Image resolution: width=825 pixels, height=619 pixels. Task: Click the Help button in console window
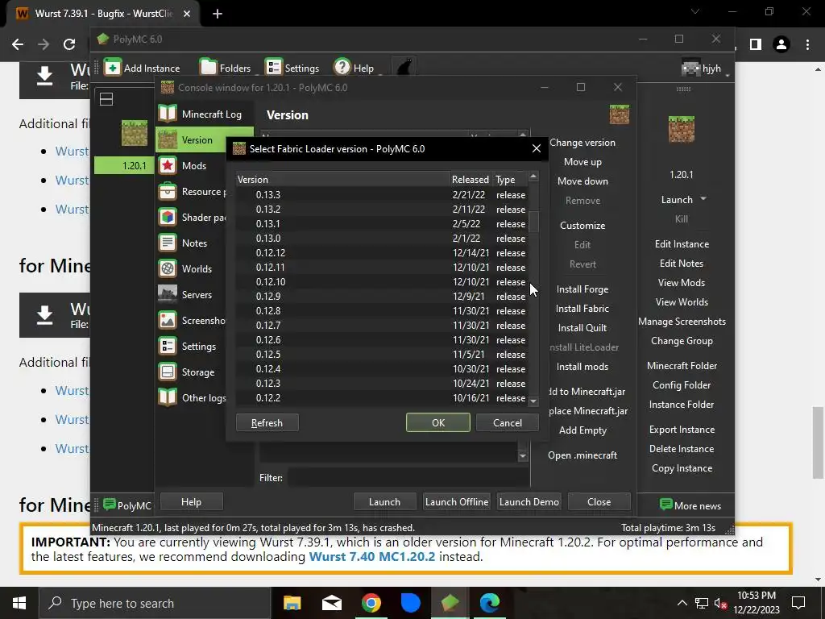[192, 502]
